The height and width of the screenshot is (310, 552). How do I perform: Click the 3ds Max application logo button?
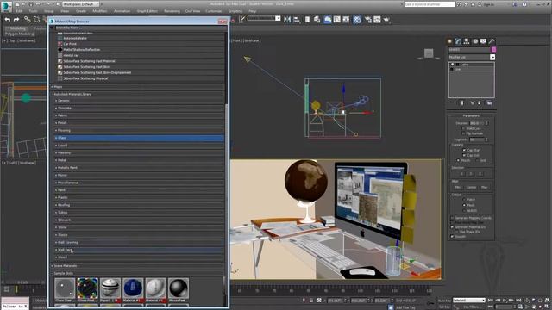click(6, 6)
